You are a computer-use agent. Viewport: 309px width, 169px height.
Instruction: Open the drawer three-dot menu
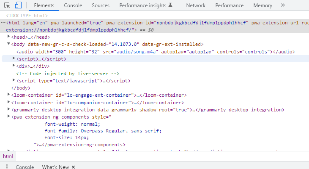(x=7, y=166)
